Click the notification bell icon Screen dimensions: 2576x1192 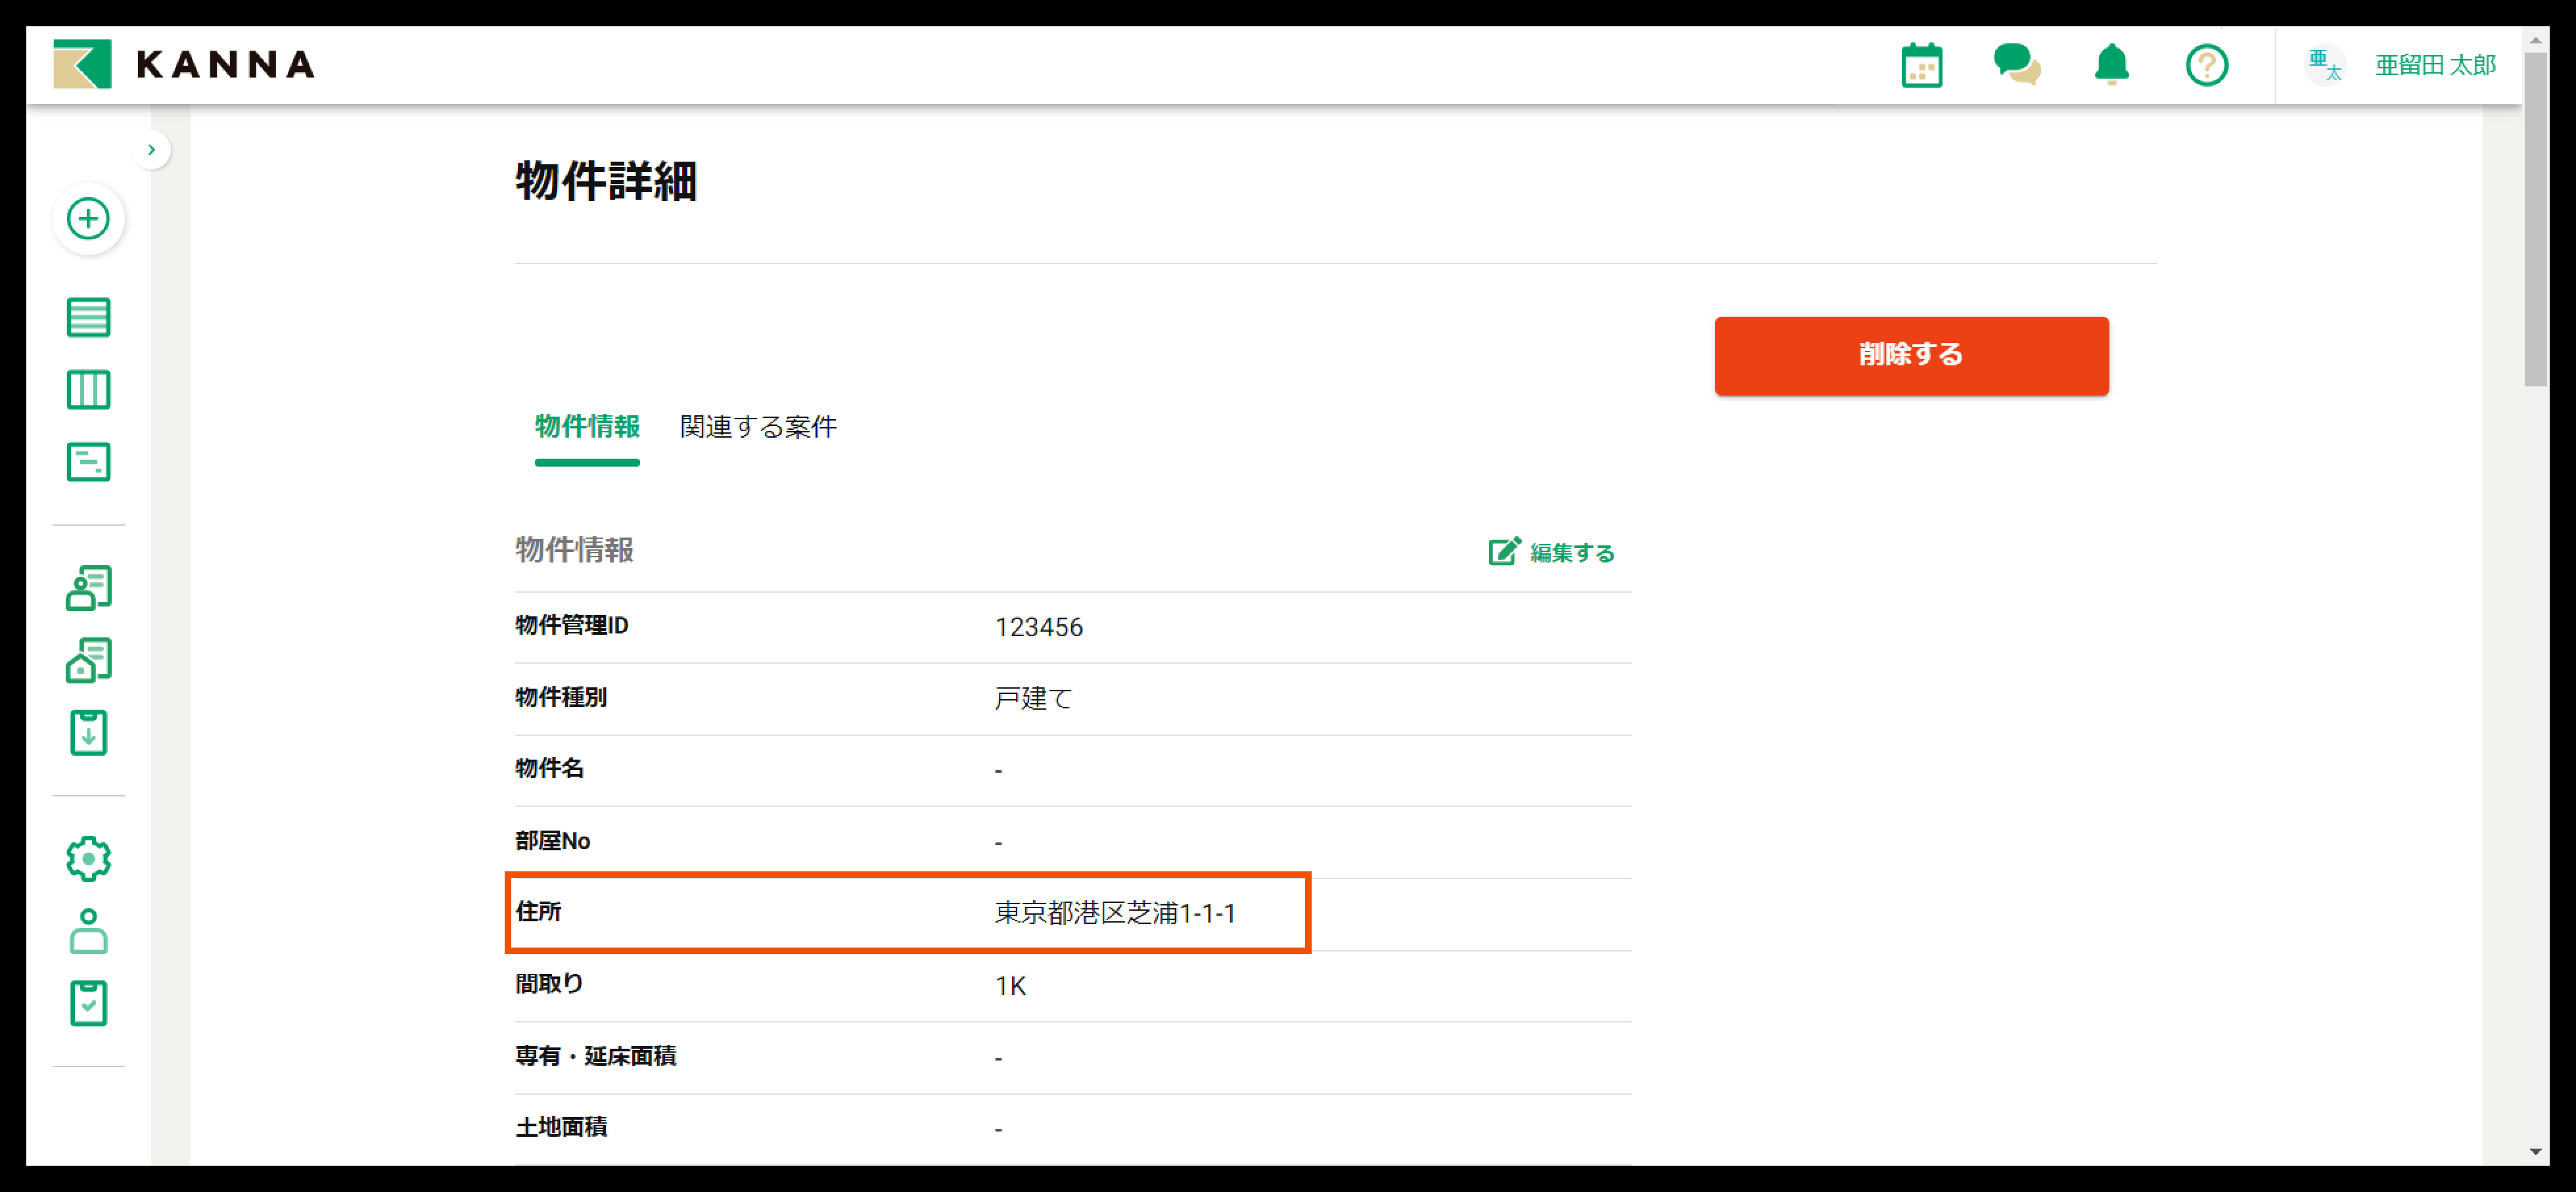point(2111,66)
